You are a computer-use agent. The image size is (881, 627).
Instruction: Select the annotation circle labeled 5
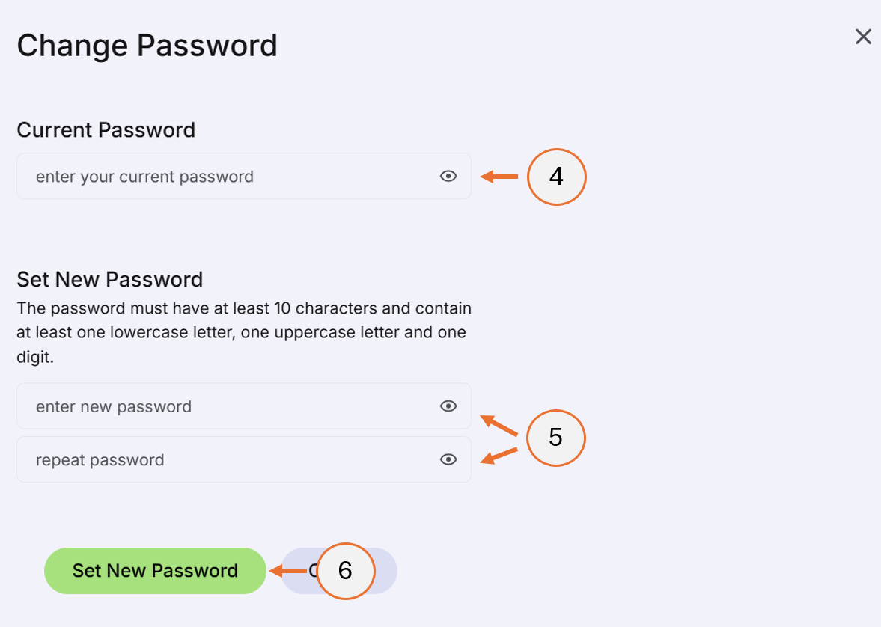[x=556, y=438]
